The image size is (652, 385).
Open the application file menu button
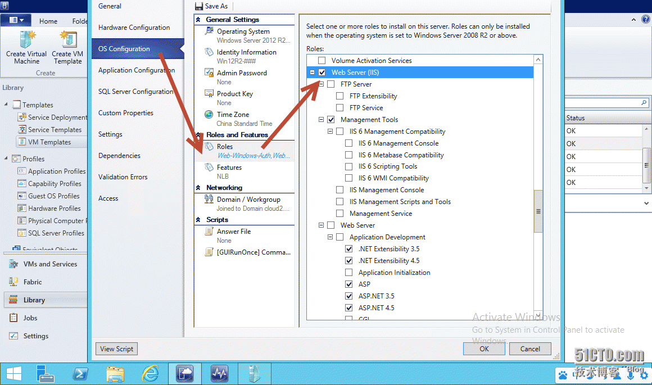tap(17, 20)
